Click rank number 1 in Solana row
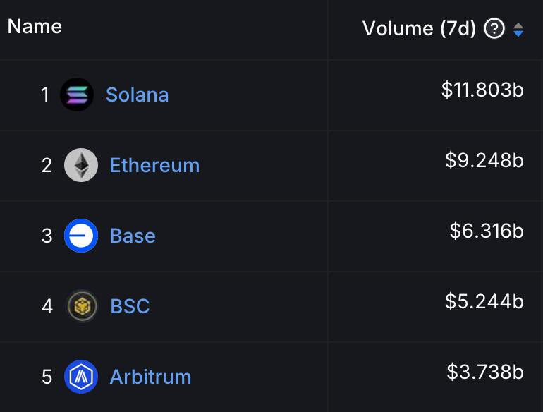 (x=45, y=95)
